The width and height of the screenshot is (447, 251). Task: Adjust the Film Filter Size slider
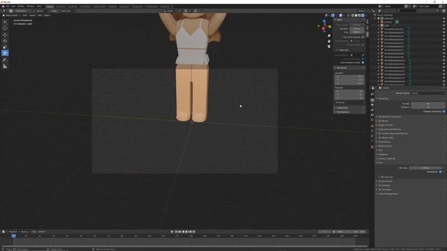tap(425, 168)
